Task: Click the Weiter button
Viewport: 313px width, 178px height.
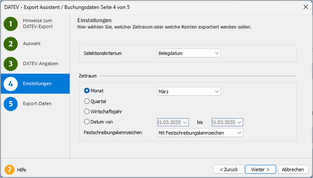Action: pos(260,169)
